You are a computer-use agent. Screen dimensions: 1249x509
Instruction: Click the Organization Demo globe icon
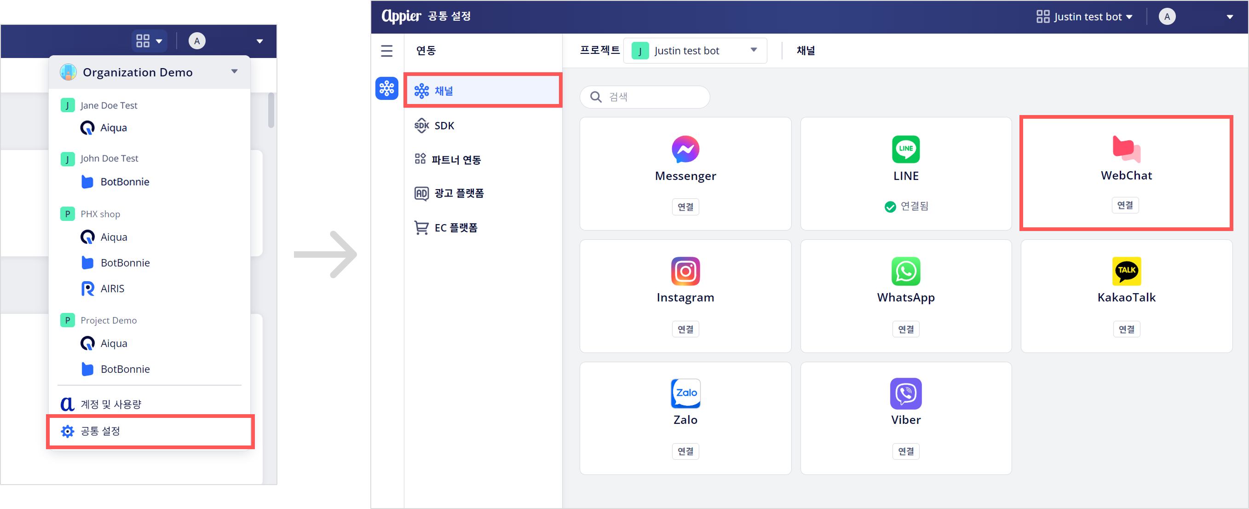(x=68, y=72)
